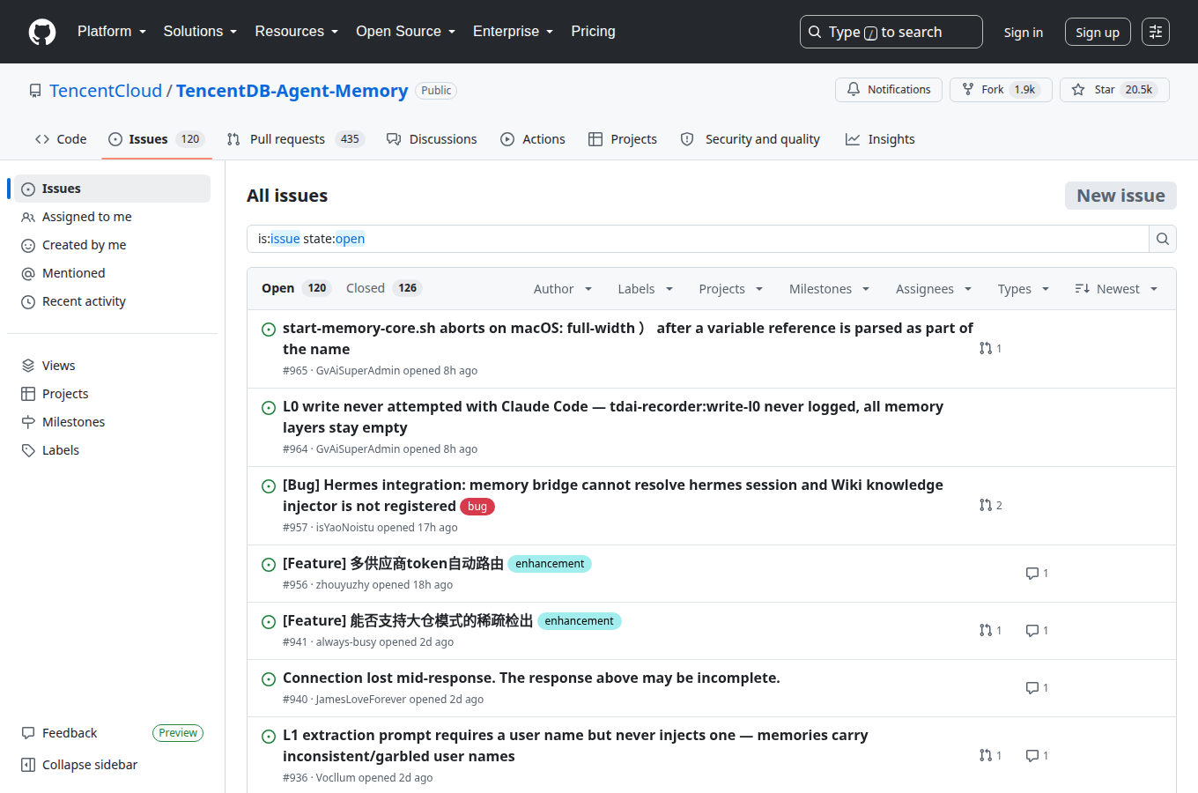Viewport: 1198px width, 793px height.
Task: Switch to the Projects repository tab
Action: coord(623,139)
